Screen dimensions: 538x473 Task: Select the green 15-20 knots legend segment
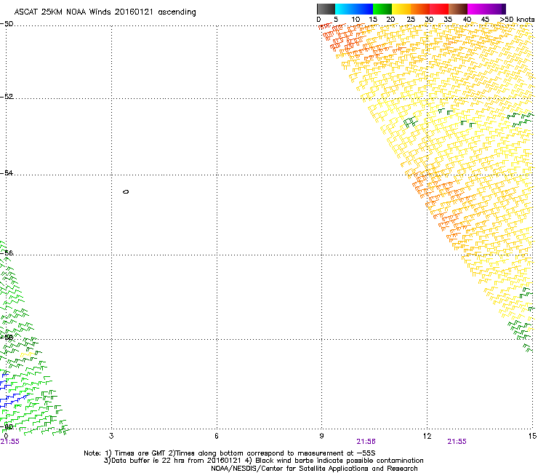point(382,9)
